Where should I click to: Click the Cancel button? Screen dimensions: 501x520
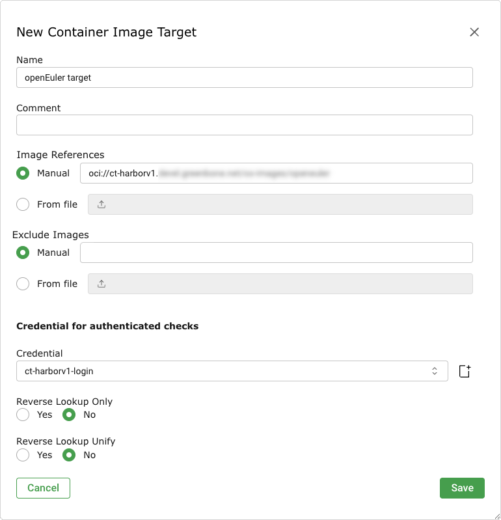pyautogui.click(x=43, y=488)
